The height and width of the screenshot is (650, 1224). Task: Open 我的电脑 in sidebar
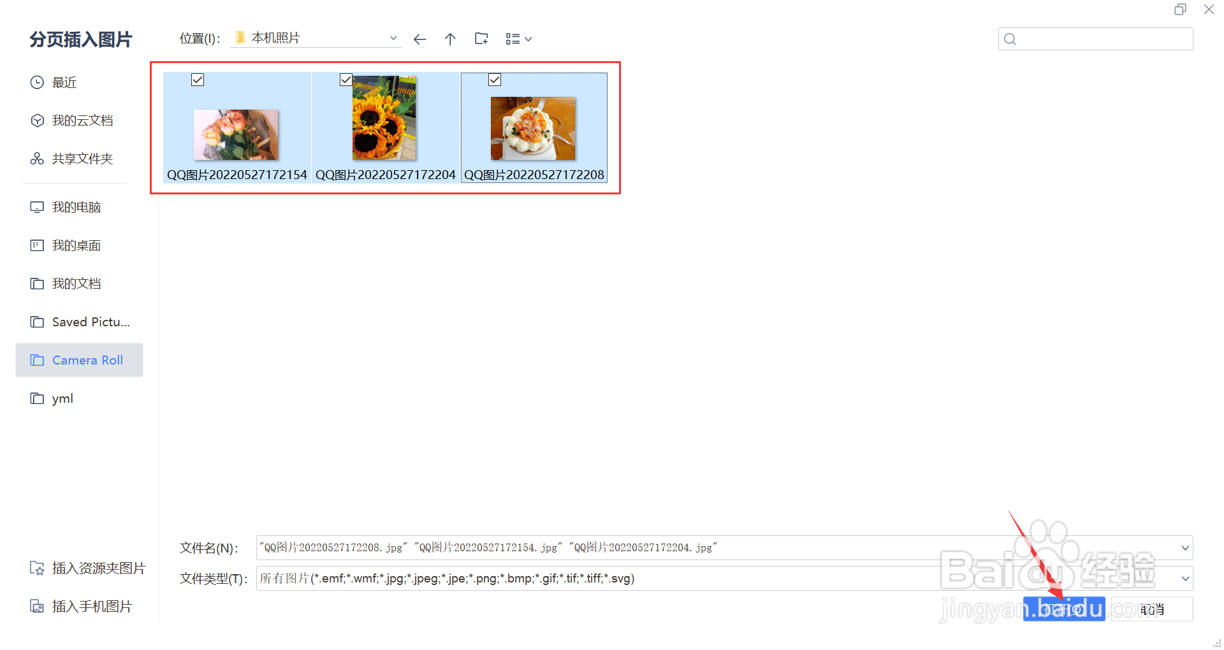[79, 207]
